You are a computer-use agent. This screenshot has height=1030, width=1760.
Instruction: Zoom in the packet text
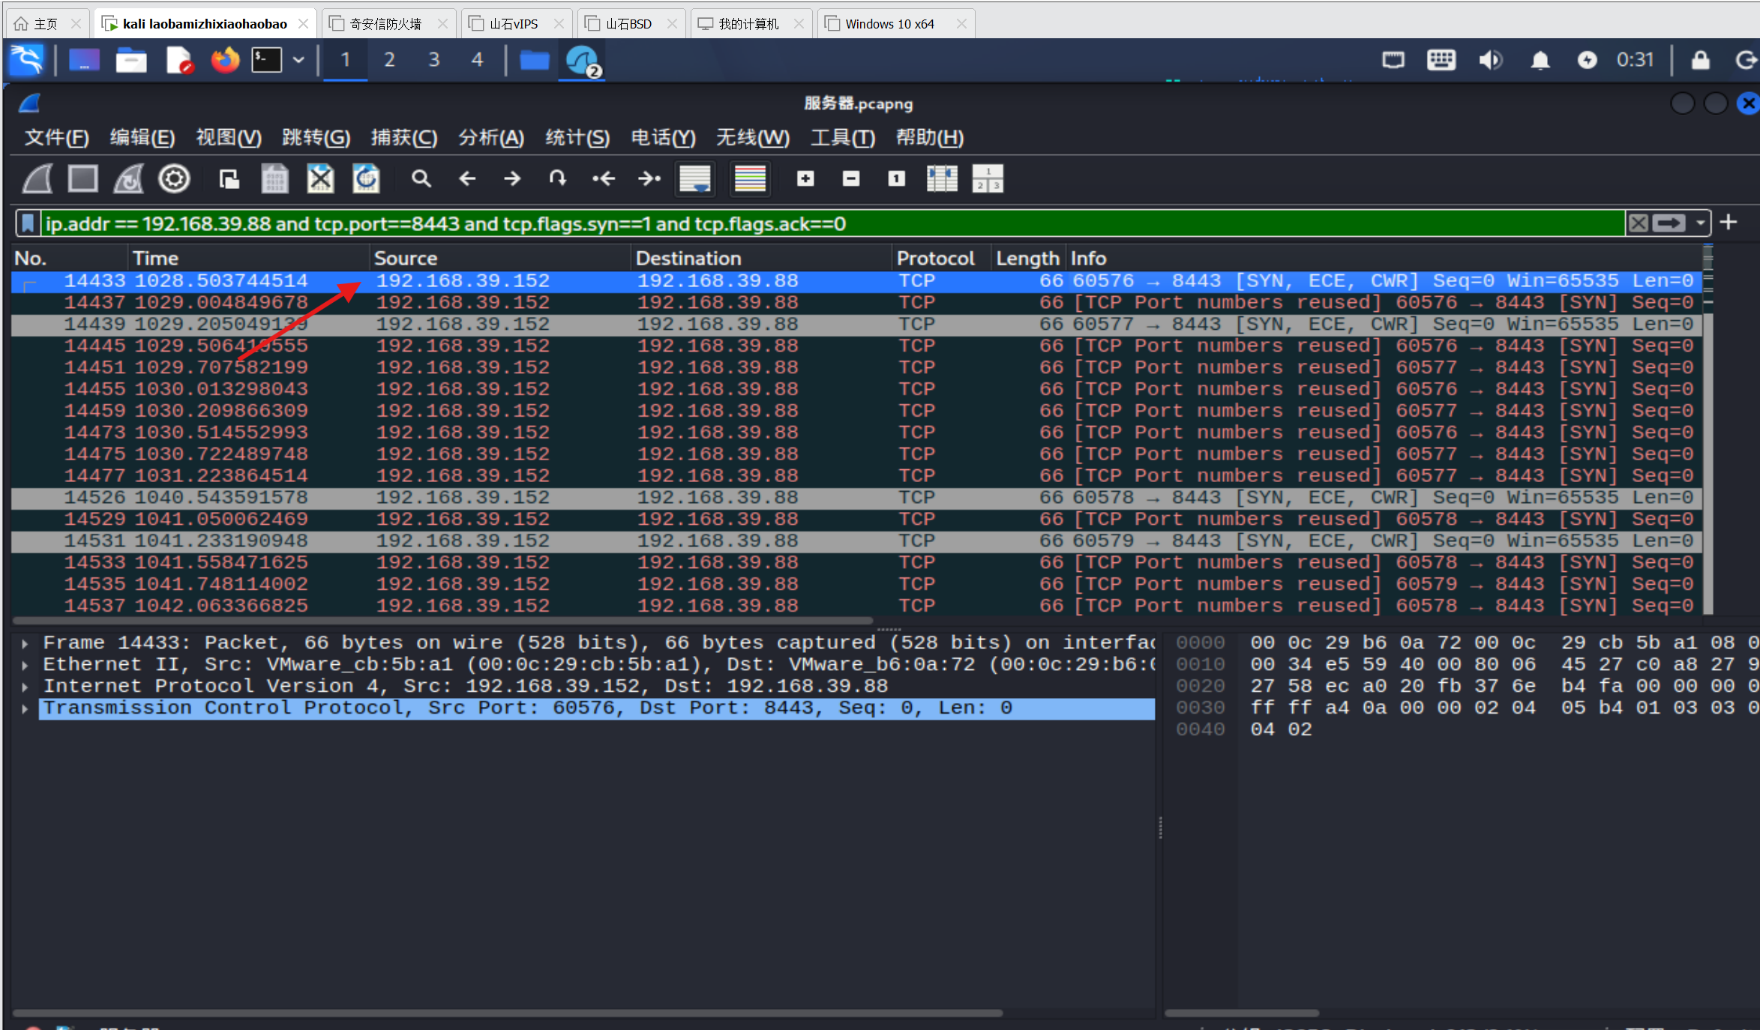(805, 179)
